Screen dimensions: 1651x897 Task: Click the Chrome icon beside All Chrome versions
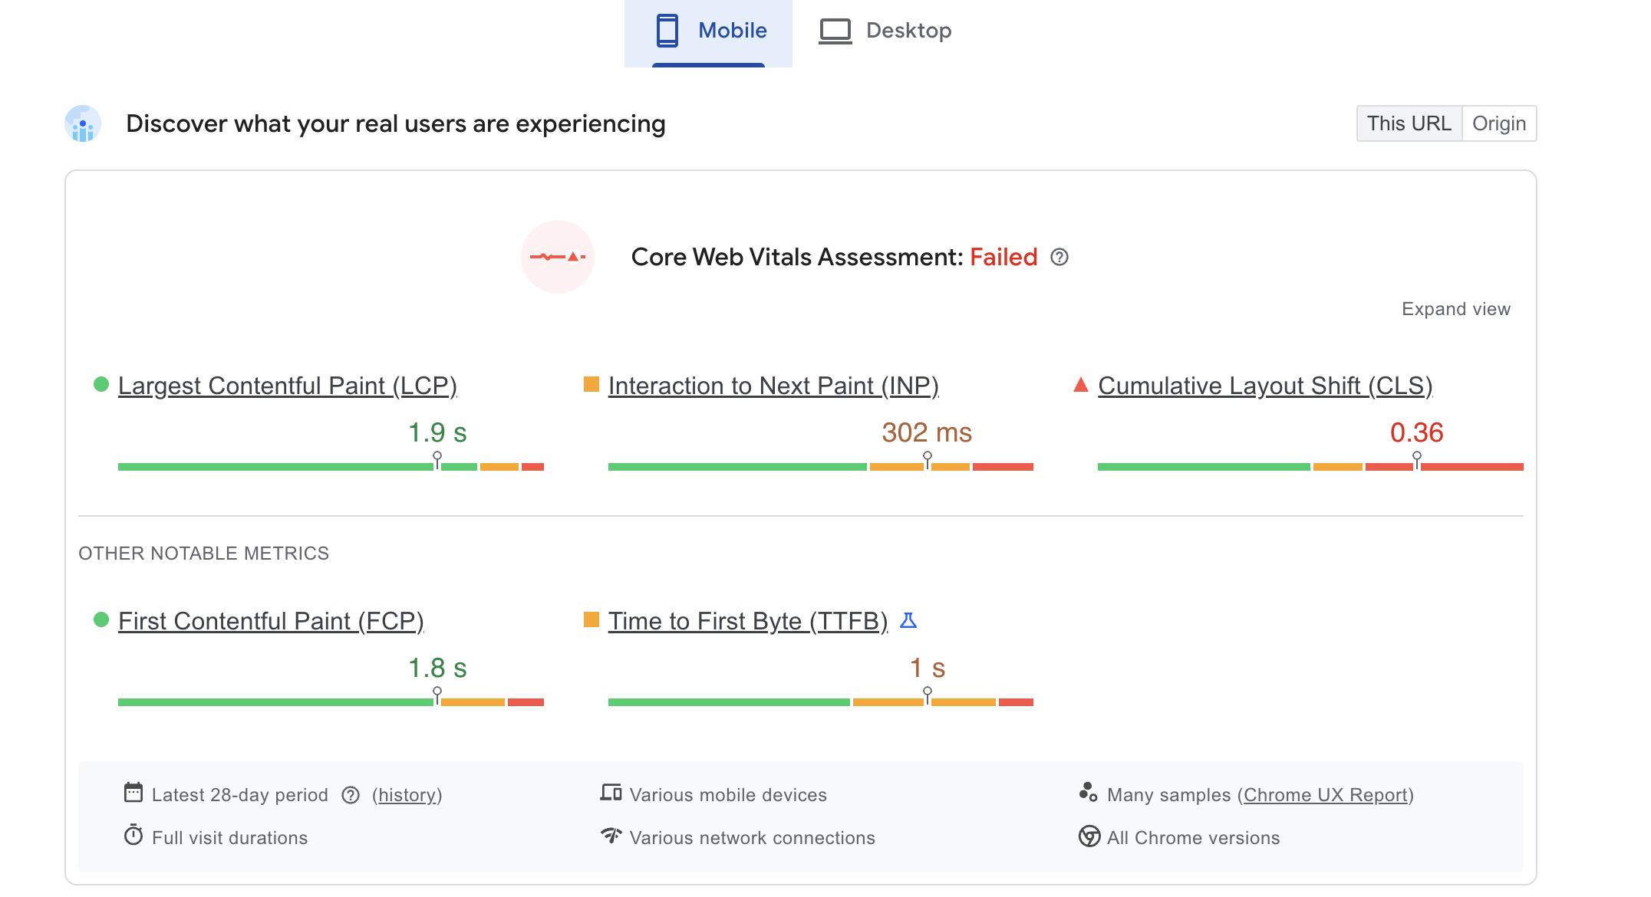coord(1089,836)
